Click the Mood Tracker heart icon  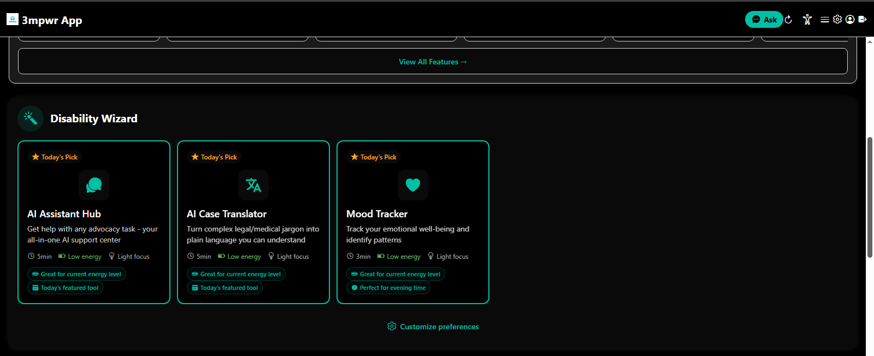click(413, 185)
